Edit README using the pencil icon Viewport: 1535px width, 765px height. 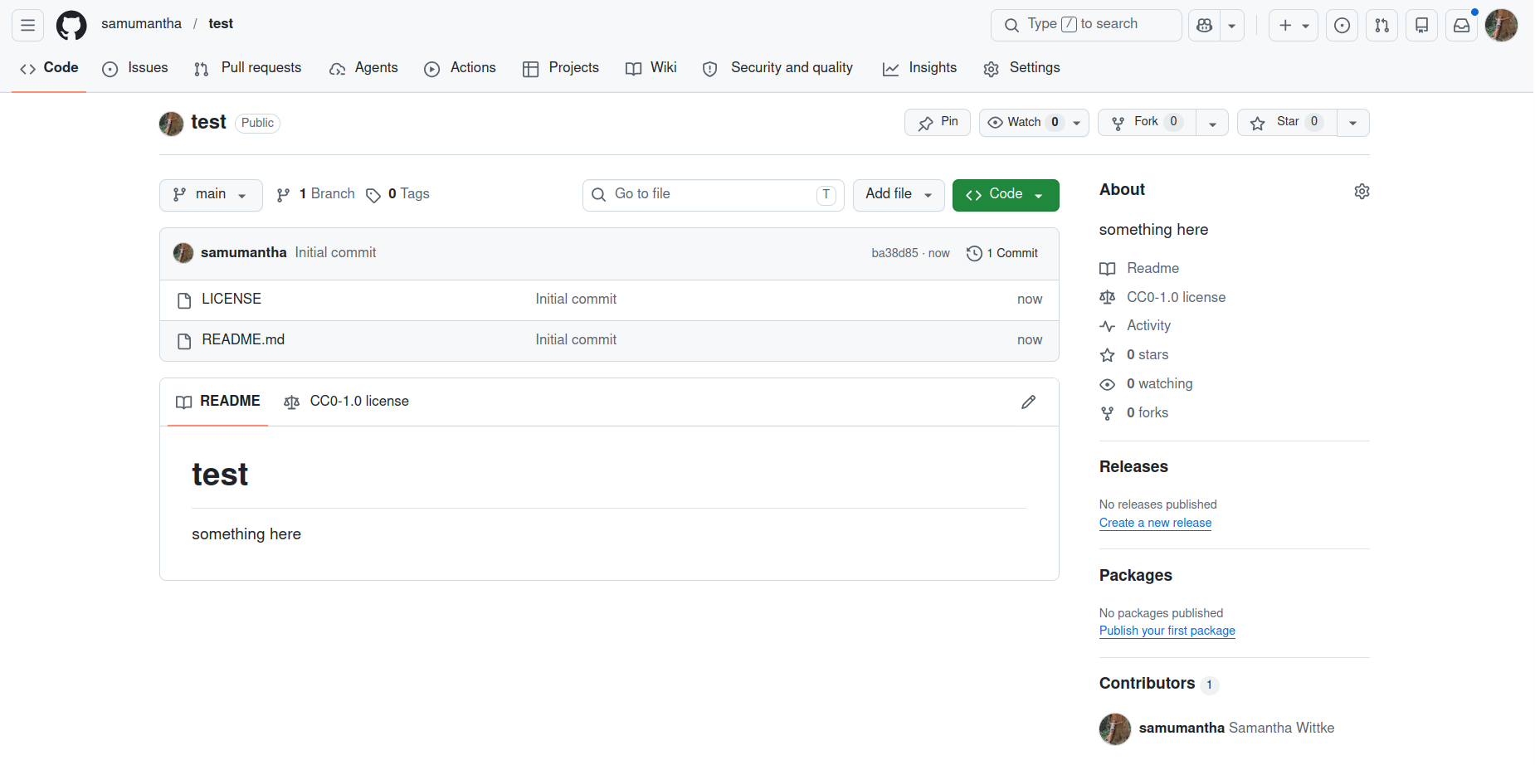pos(1028,402)
